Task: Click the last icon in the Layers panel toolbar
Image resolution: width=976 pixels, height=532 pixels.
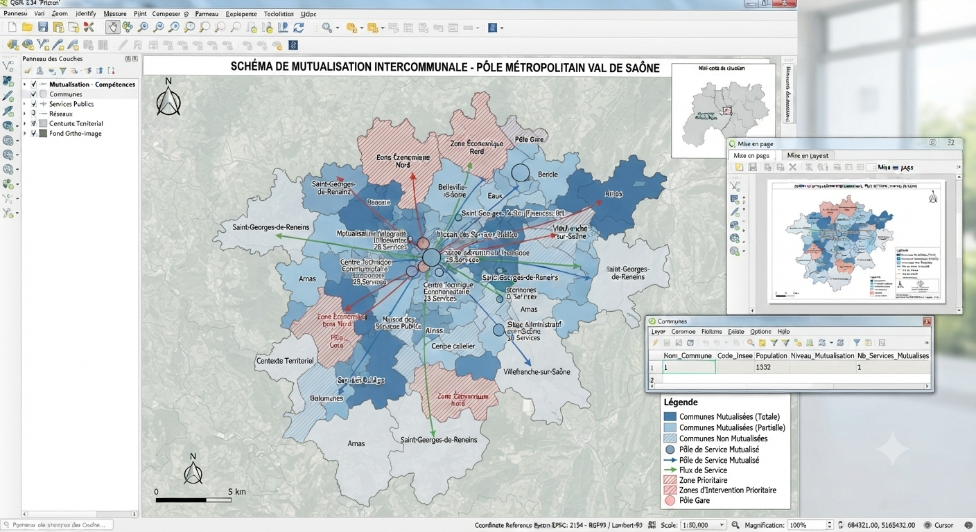Action: pyautogui.click(x=110, y=71)
